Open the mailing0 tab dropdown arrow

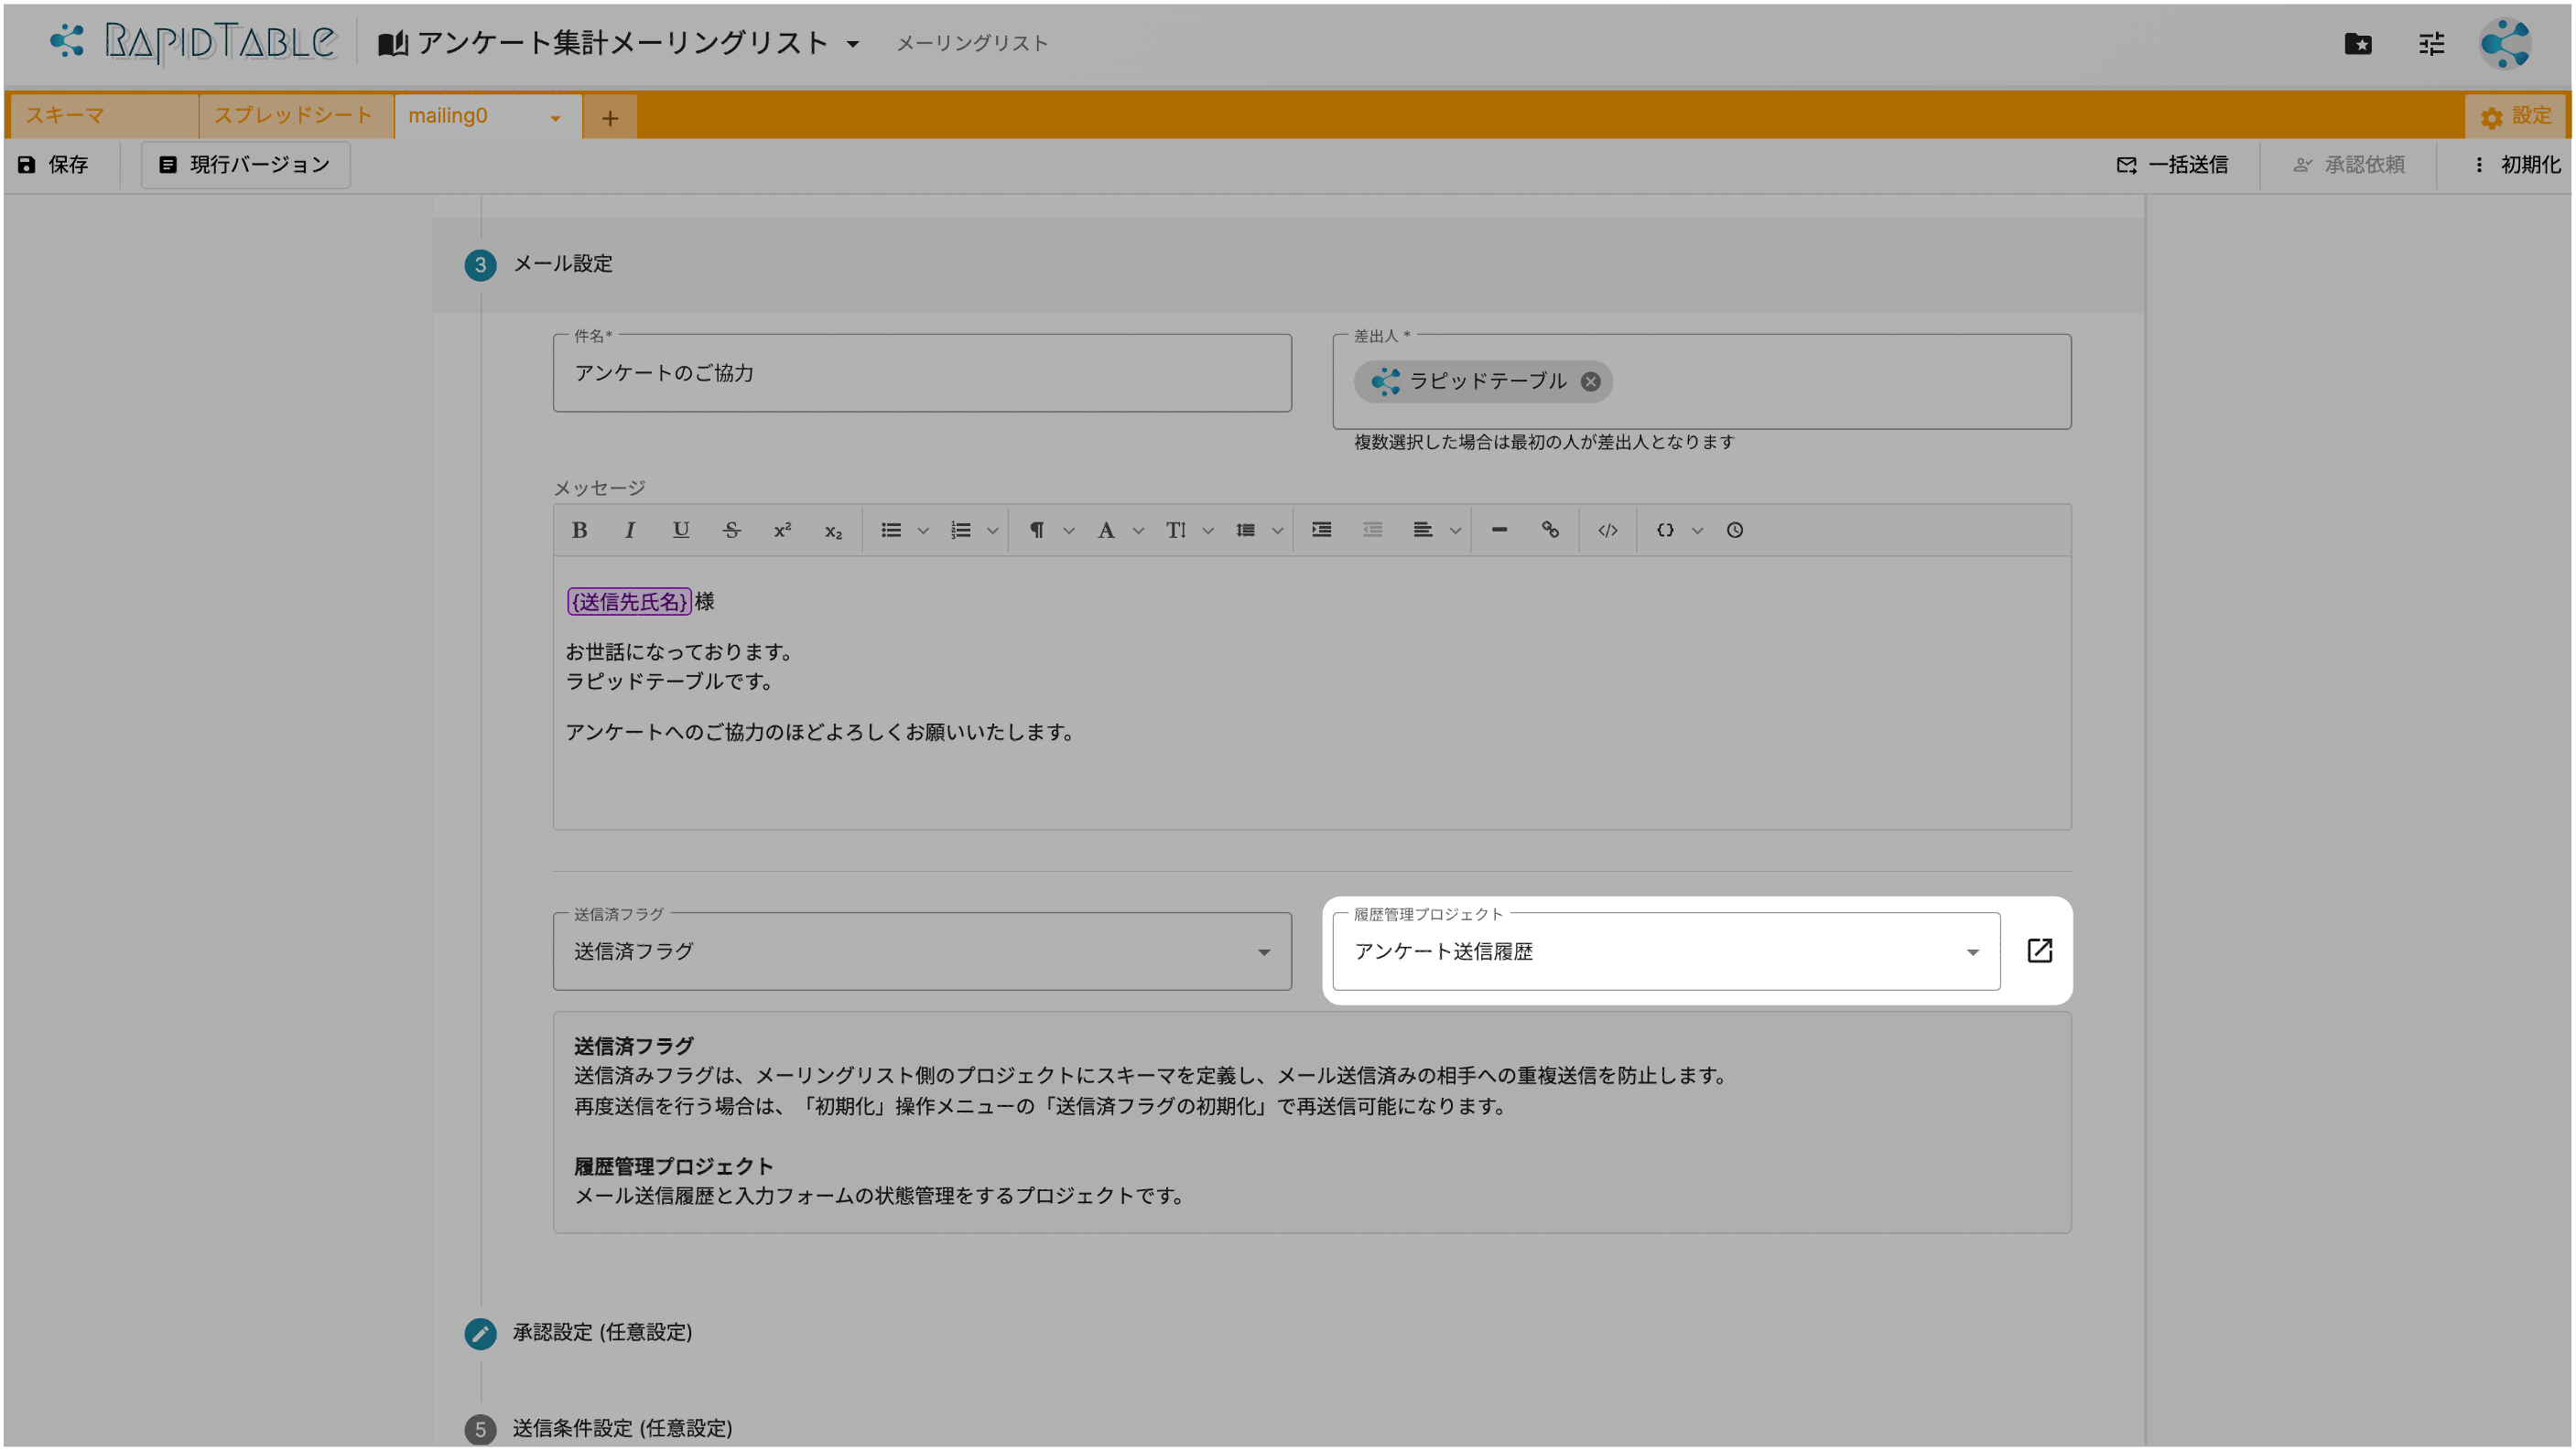tap(555, 118)
